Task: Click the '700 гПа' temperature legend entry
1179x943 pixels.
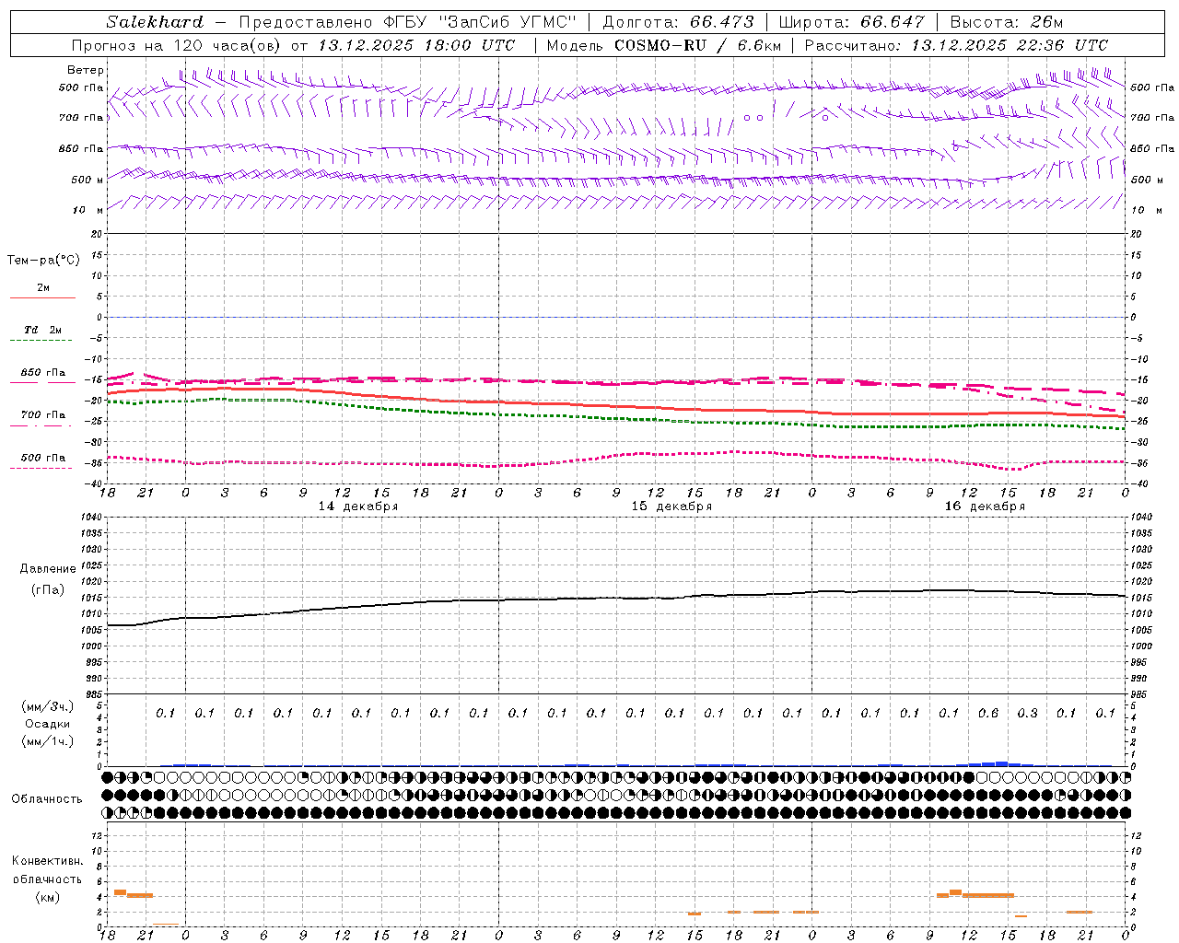Action: [x=42, y=415]
